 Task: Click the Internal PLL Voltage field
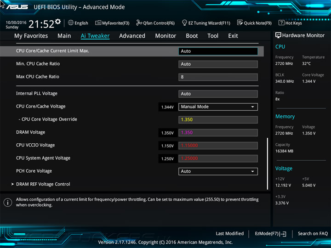pyautogui.click(x=218, y=94)
